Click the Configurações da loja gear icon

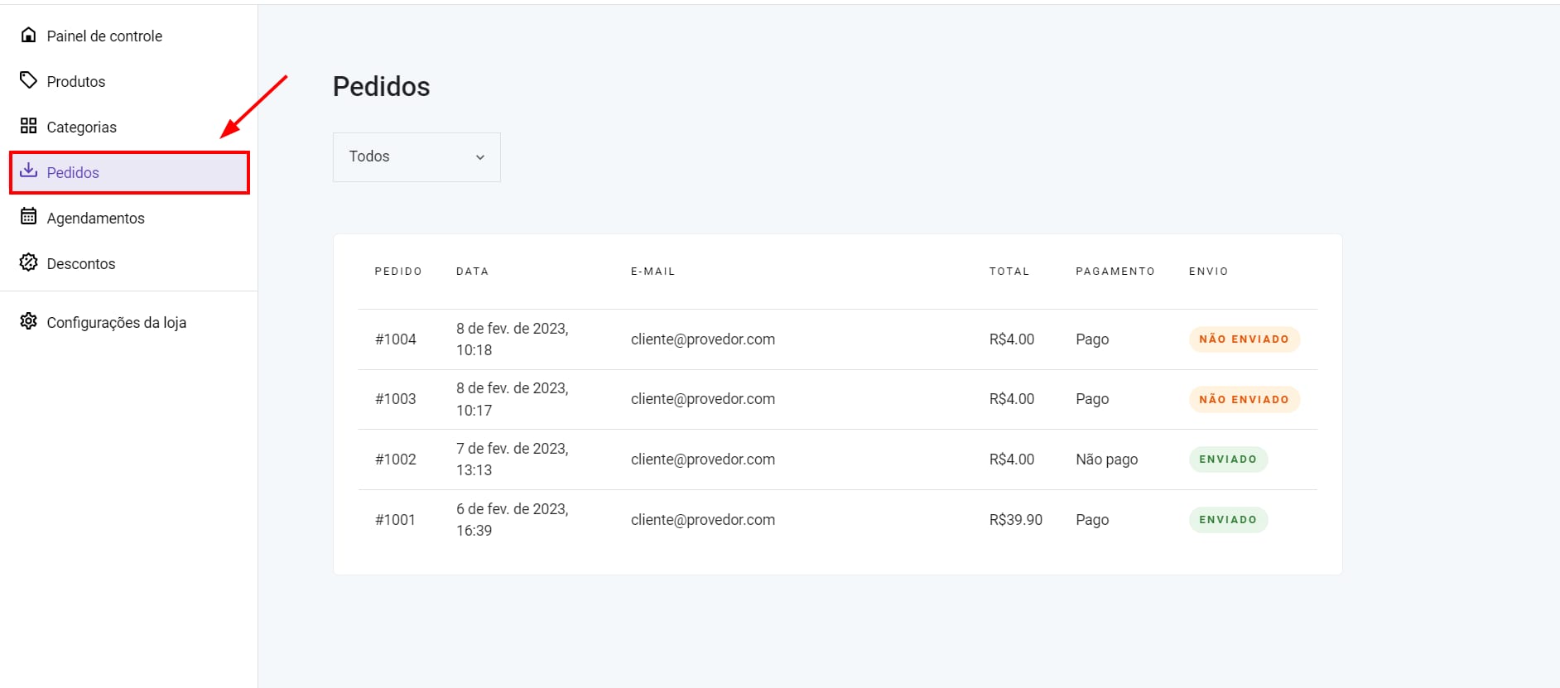29,321
